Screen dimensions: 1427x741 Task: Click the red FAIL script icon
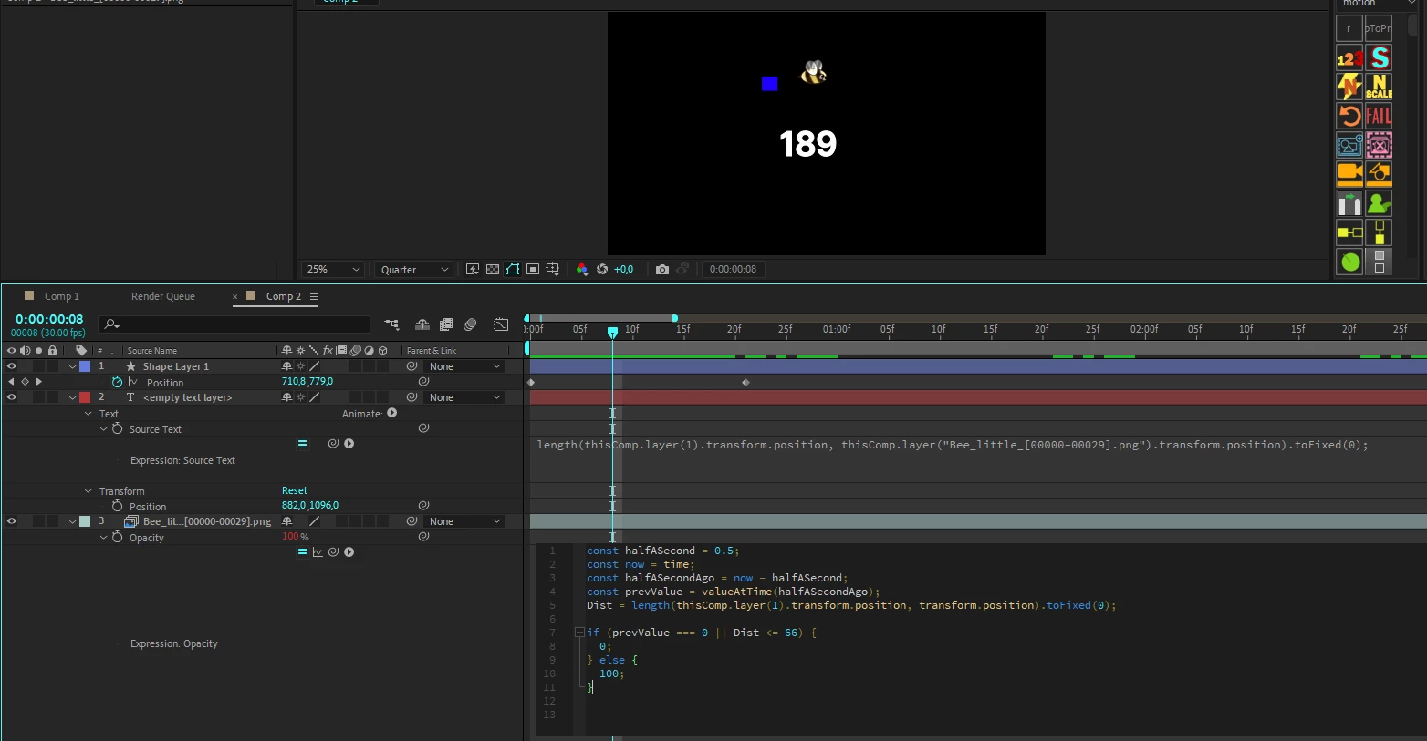click(x=1379, y=116)
